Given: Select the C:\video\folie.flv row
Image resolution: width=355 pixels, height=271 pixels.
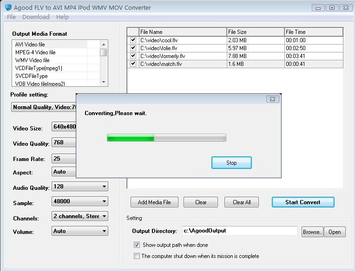Looking at the screenshot, I should pyautogui.click(x=235, y=48).
